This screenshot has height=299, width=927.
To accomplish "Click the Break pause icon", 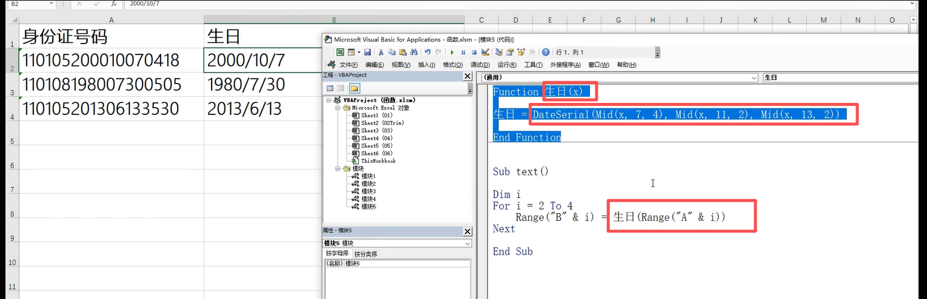I will coord(463,52).
